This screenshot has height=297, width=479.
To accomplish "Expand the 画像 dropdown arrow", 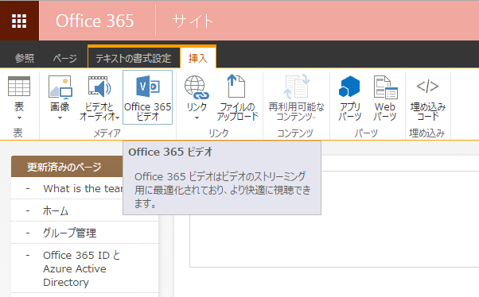I will point(60,118).
